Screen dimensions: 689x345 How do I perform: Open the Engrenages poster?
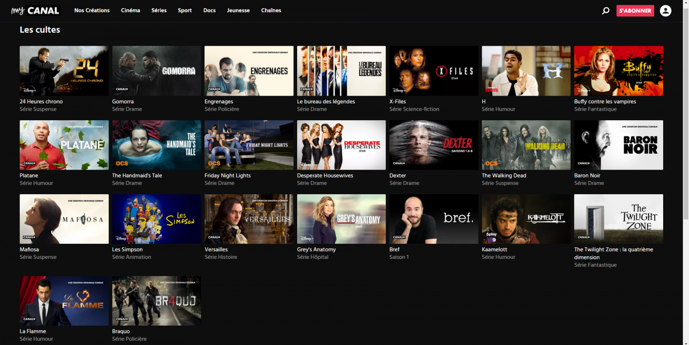point(249,71)
